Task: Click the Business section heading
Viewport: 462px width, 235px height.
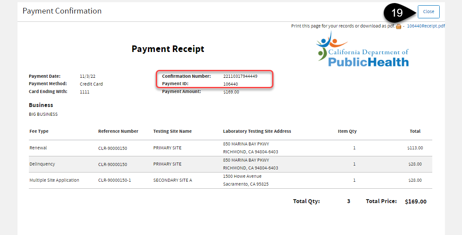Action: click(x=41, y=105)
